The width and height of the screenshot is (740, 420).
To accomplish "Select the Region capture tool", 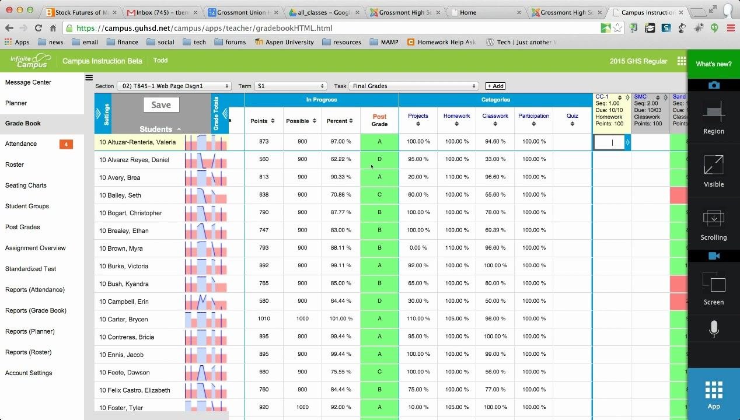I will pos(713,117).
